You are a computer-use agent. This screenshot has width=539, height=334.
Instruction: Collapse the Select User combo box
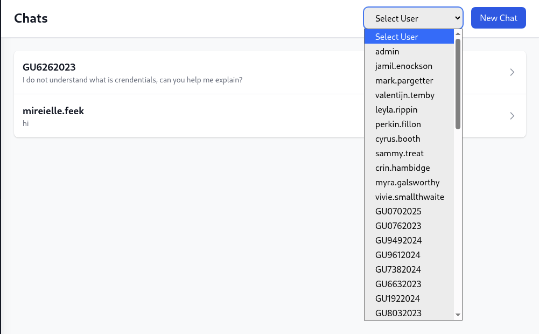(x=413, y=18)
